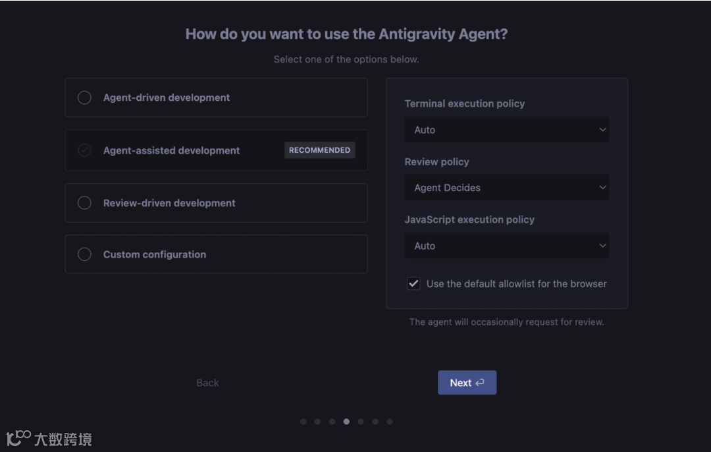Jump to second pagination dot
711x452 pixels.
[317, 422]
